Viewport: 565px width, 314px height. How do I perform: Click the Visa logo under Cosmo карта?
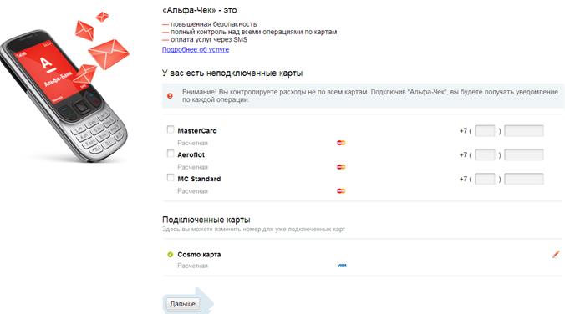[x=342, y=266]
